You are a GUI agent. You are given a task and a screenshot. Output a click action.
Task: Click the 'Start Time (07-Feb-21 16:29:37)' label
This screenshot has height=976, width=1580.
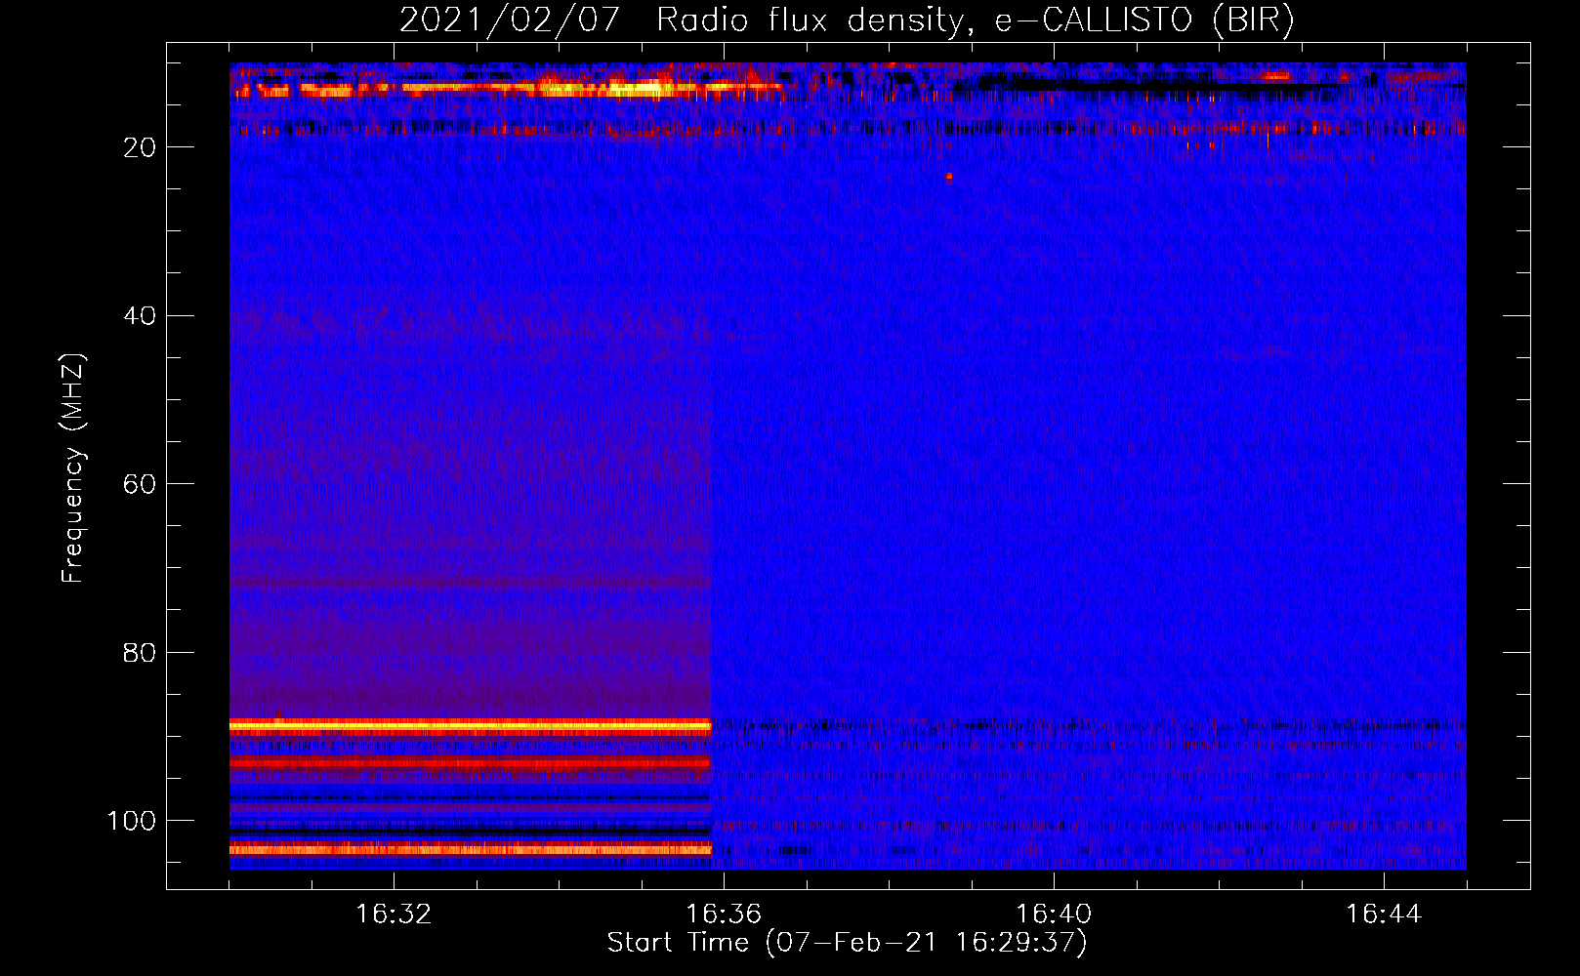pos(847,943)
